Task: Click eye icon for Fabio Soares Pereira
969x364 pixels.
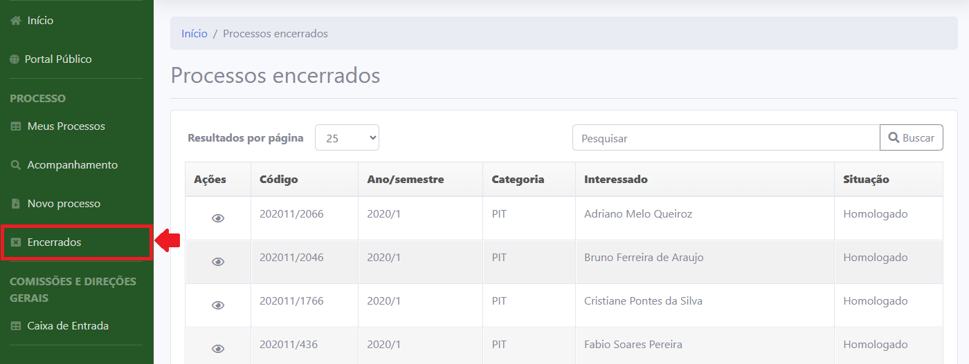Action: (218, 349)
